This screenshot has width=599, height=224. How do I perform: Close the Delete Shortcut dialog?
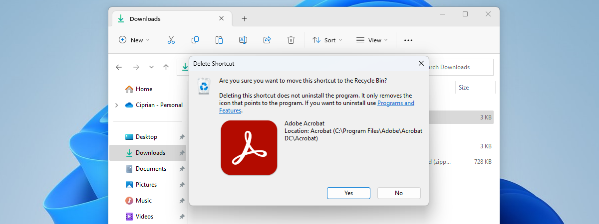[421, 63]
